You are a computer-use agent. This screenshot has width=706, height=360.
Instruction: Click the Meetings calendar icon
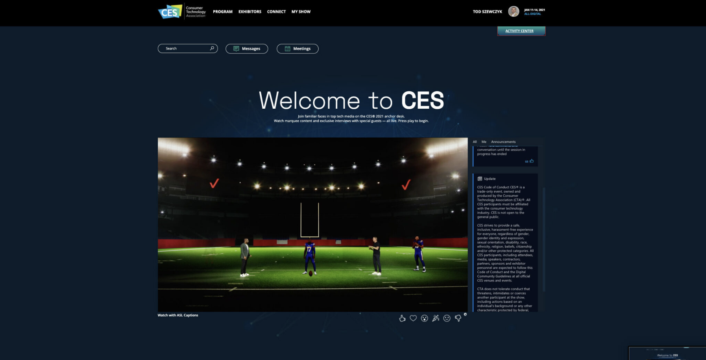[287, 48]
